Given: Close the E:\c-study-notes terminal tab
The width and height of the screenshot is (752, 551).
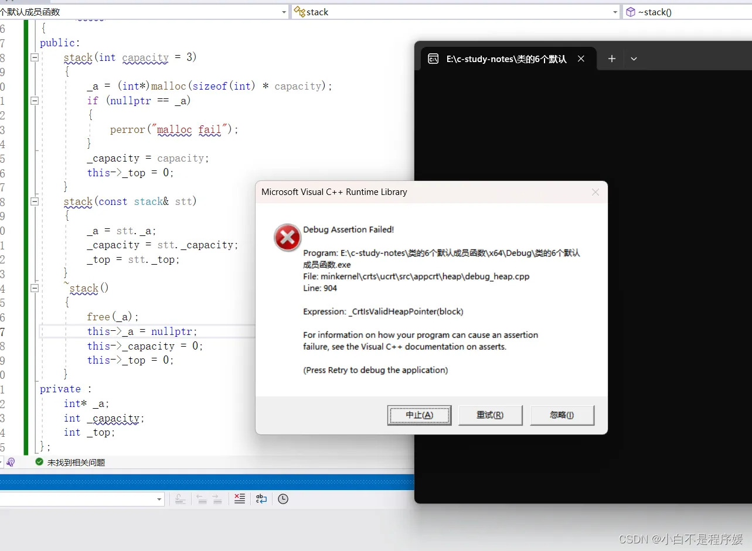Looking at the screenshot, I should [581, 59].
